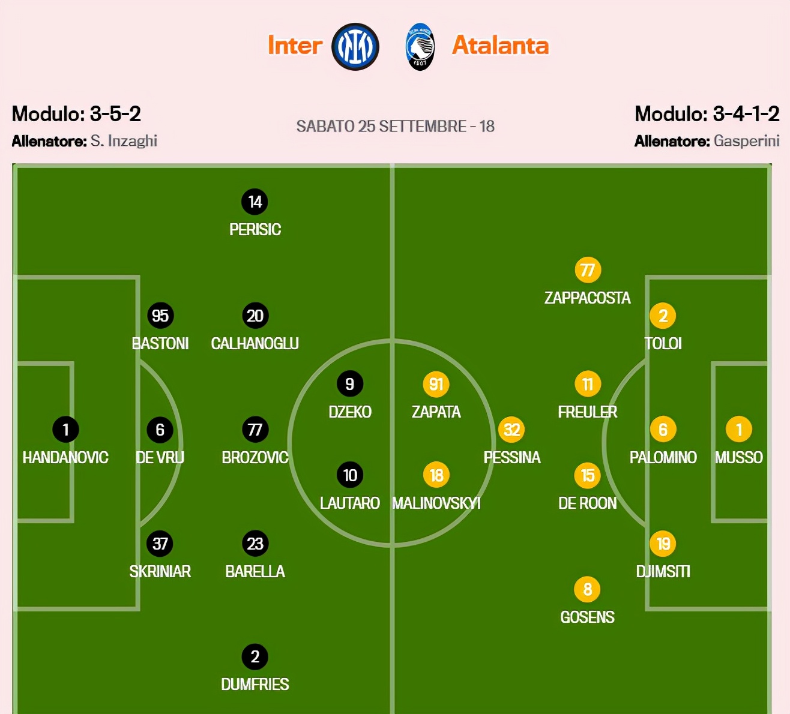The height and width of the screenshot is (714, 790).
Task: Select Dzeko's number 9 marker
Action: point(350,384)
